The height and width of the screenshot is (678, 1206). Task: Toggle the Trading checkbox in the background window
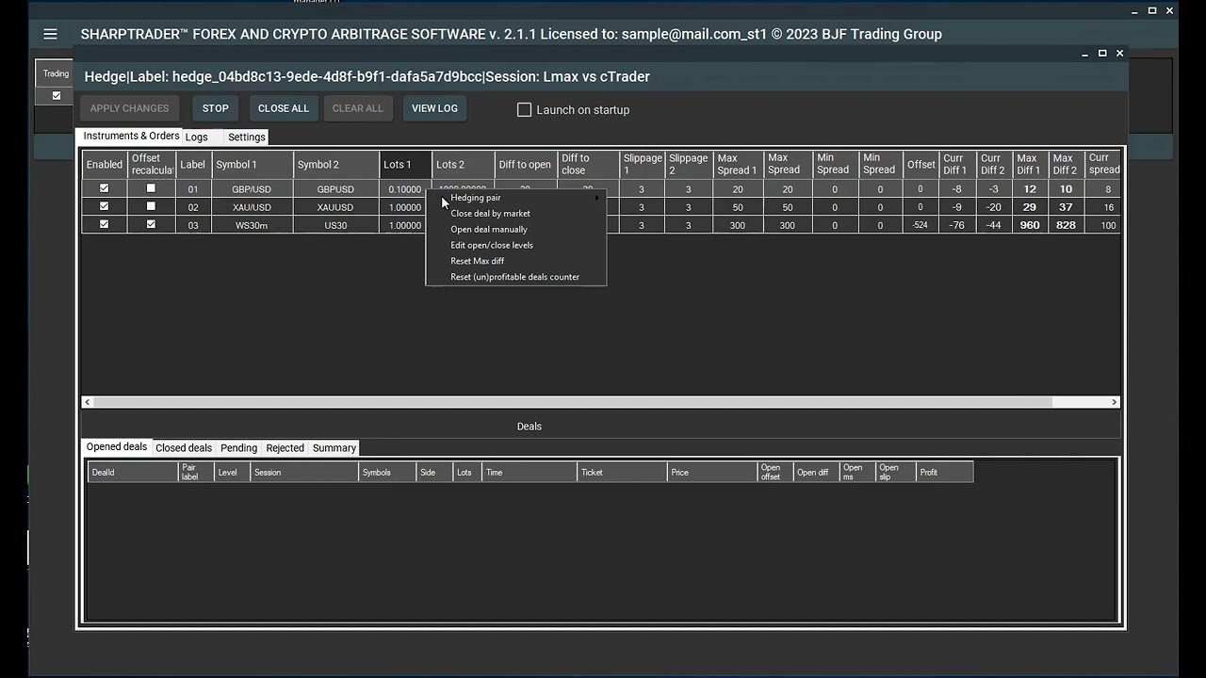click(x=57, y=95)
